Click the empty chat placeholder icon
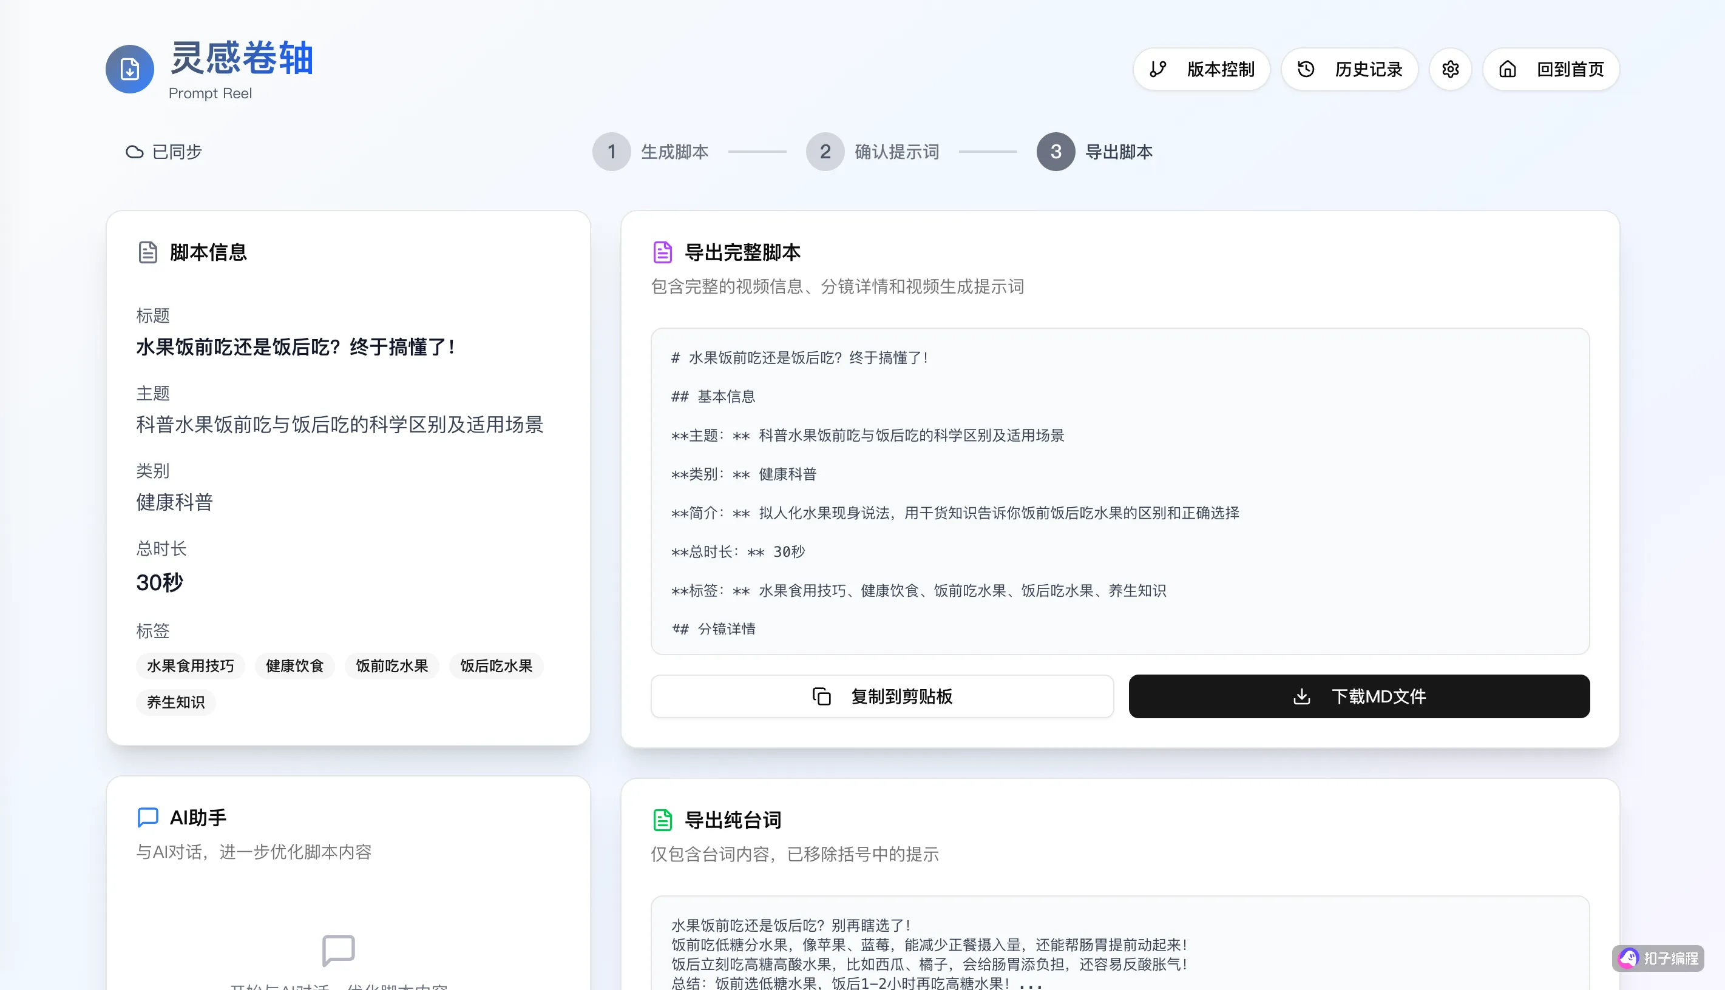1725x990 pixels. 338,949
